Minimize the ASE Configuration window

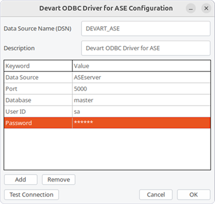coord(191,8)
